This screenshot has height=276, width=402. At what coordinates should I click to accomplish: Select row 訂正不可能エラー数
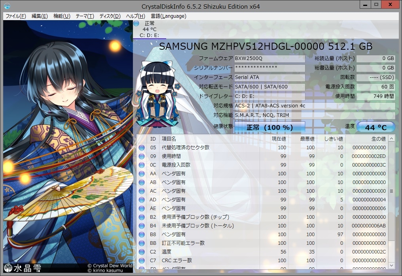(x=263, y=243)
